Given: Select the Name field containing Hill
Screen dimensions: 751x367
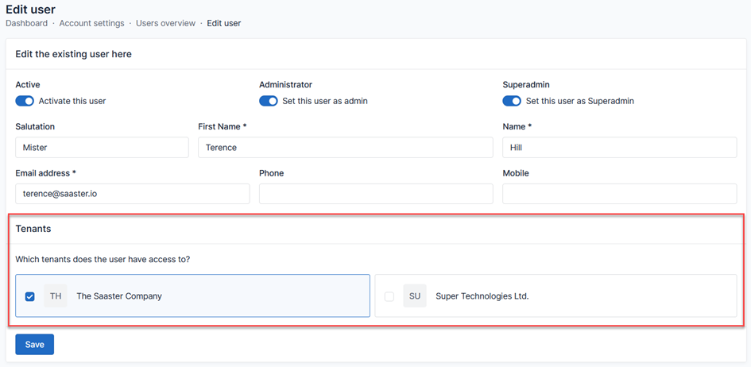Looking at the screenshot, I should (619, 148).
